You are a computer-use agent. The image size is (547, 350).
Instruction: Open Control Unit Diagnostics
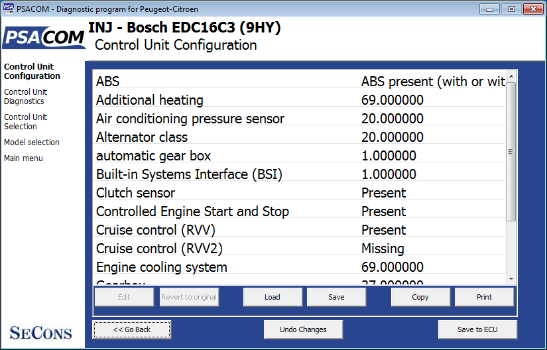point(25,97)
